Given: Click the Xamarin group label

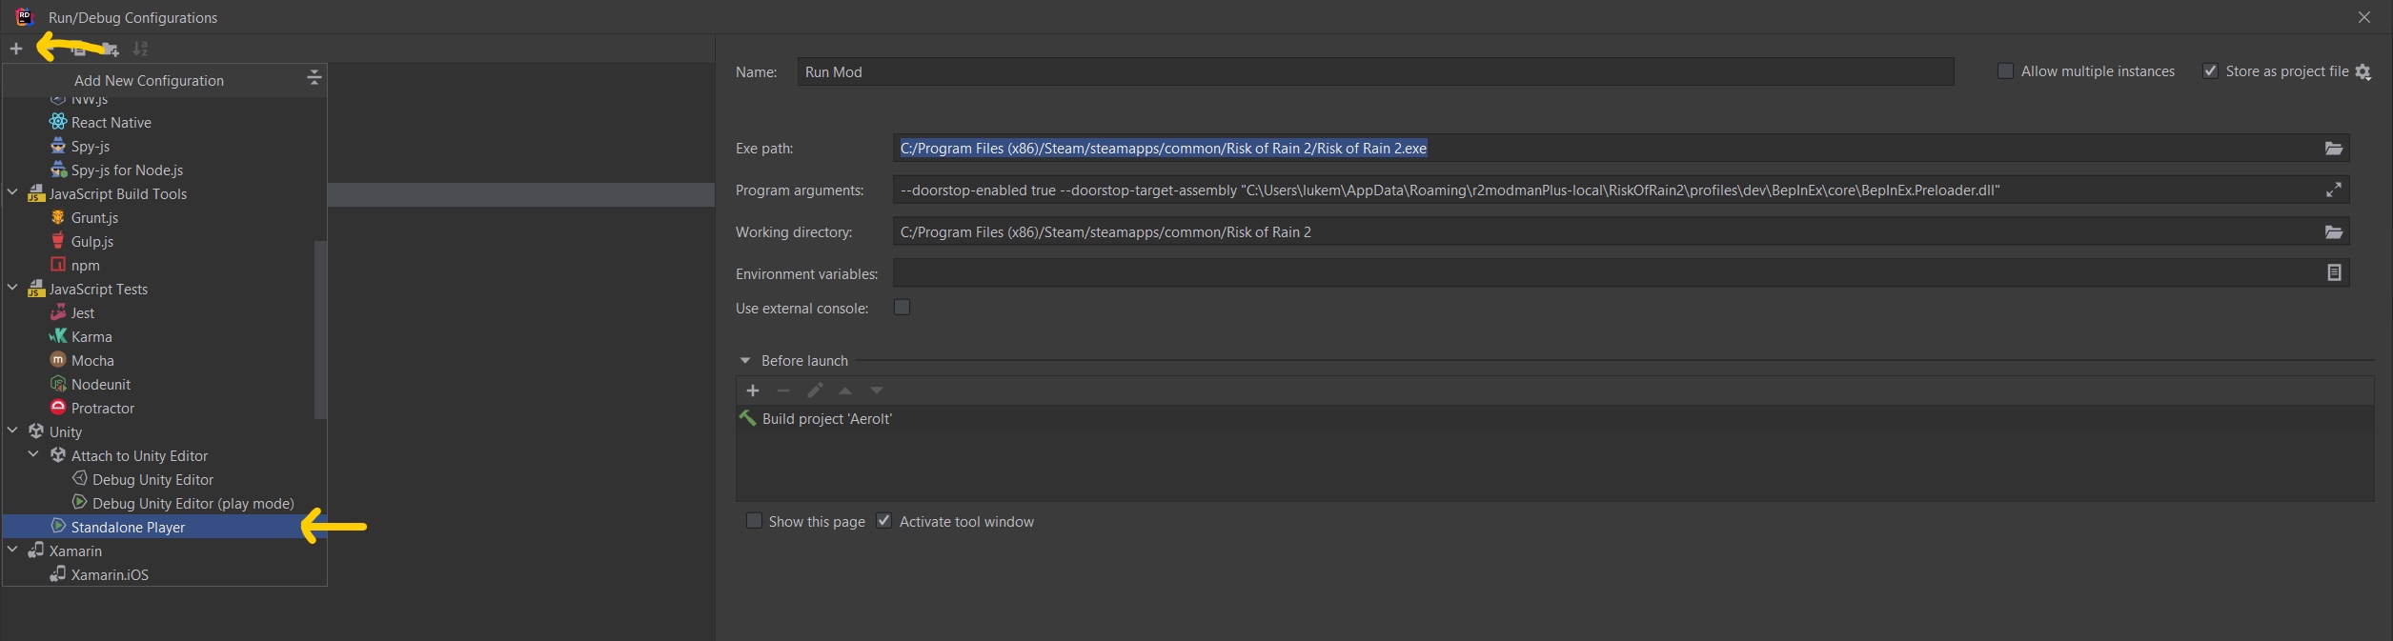Looking at the screenshot, I should tap(75, 551).
